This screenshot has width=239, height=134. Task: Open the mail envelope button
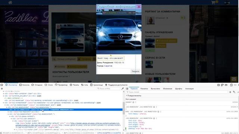pos(234,79)
